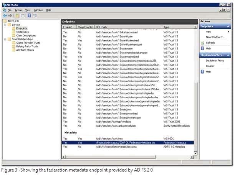The image size is (235, 175).
Task: Select the /adfs/services/trust/mex endpoint row
Action: pyautogui.click(x=128, y=139)
